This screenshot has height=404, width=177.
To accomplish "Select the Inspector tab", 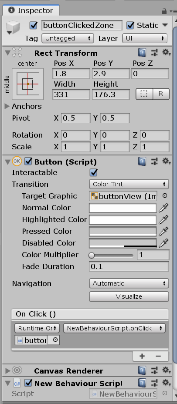I will tap(31, 10).
